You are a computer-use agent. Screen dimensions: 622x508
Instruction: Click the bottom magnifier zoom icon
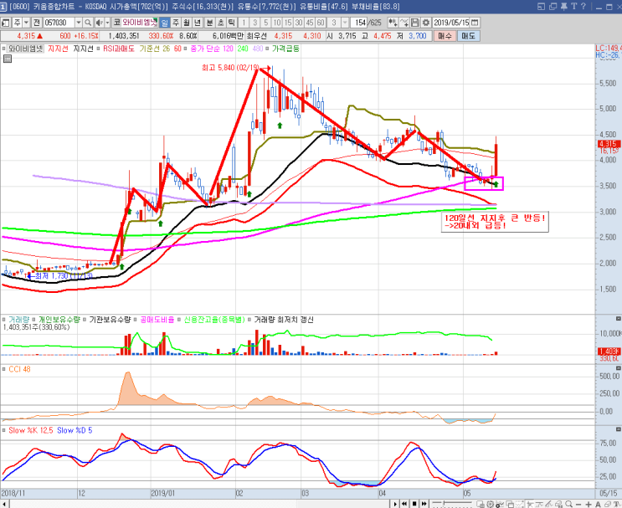[568, 504]
